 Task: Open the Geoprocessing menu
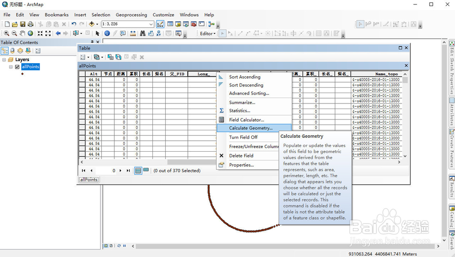click(131, 15)
